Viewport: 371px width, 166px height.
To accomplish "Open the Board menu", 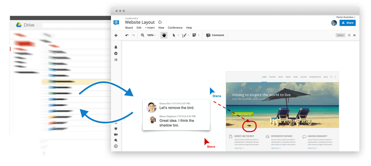I will [129, 28].
